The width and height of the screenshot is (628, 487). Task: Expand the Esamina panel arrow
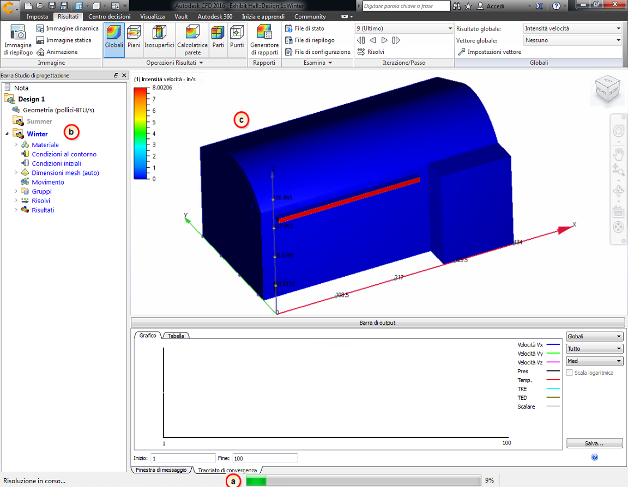point(330,63)
